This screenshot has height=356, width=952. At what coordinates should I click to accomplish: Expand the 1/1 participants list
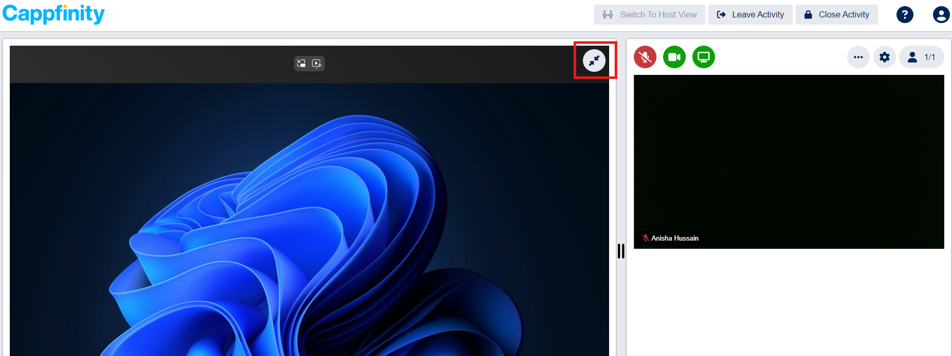coord(922,57)
